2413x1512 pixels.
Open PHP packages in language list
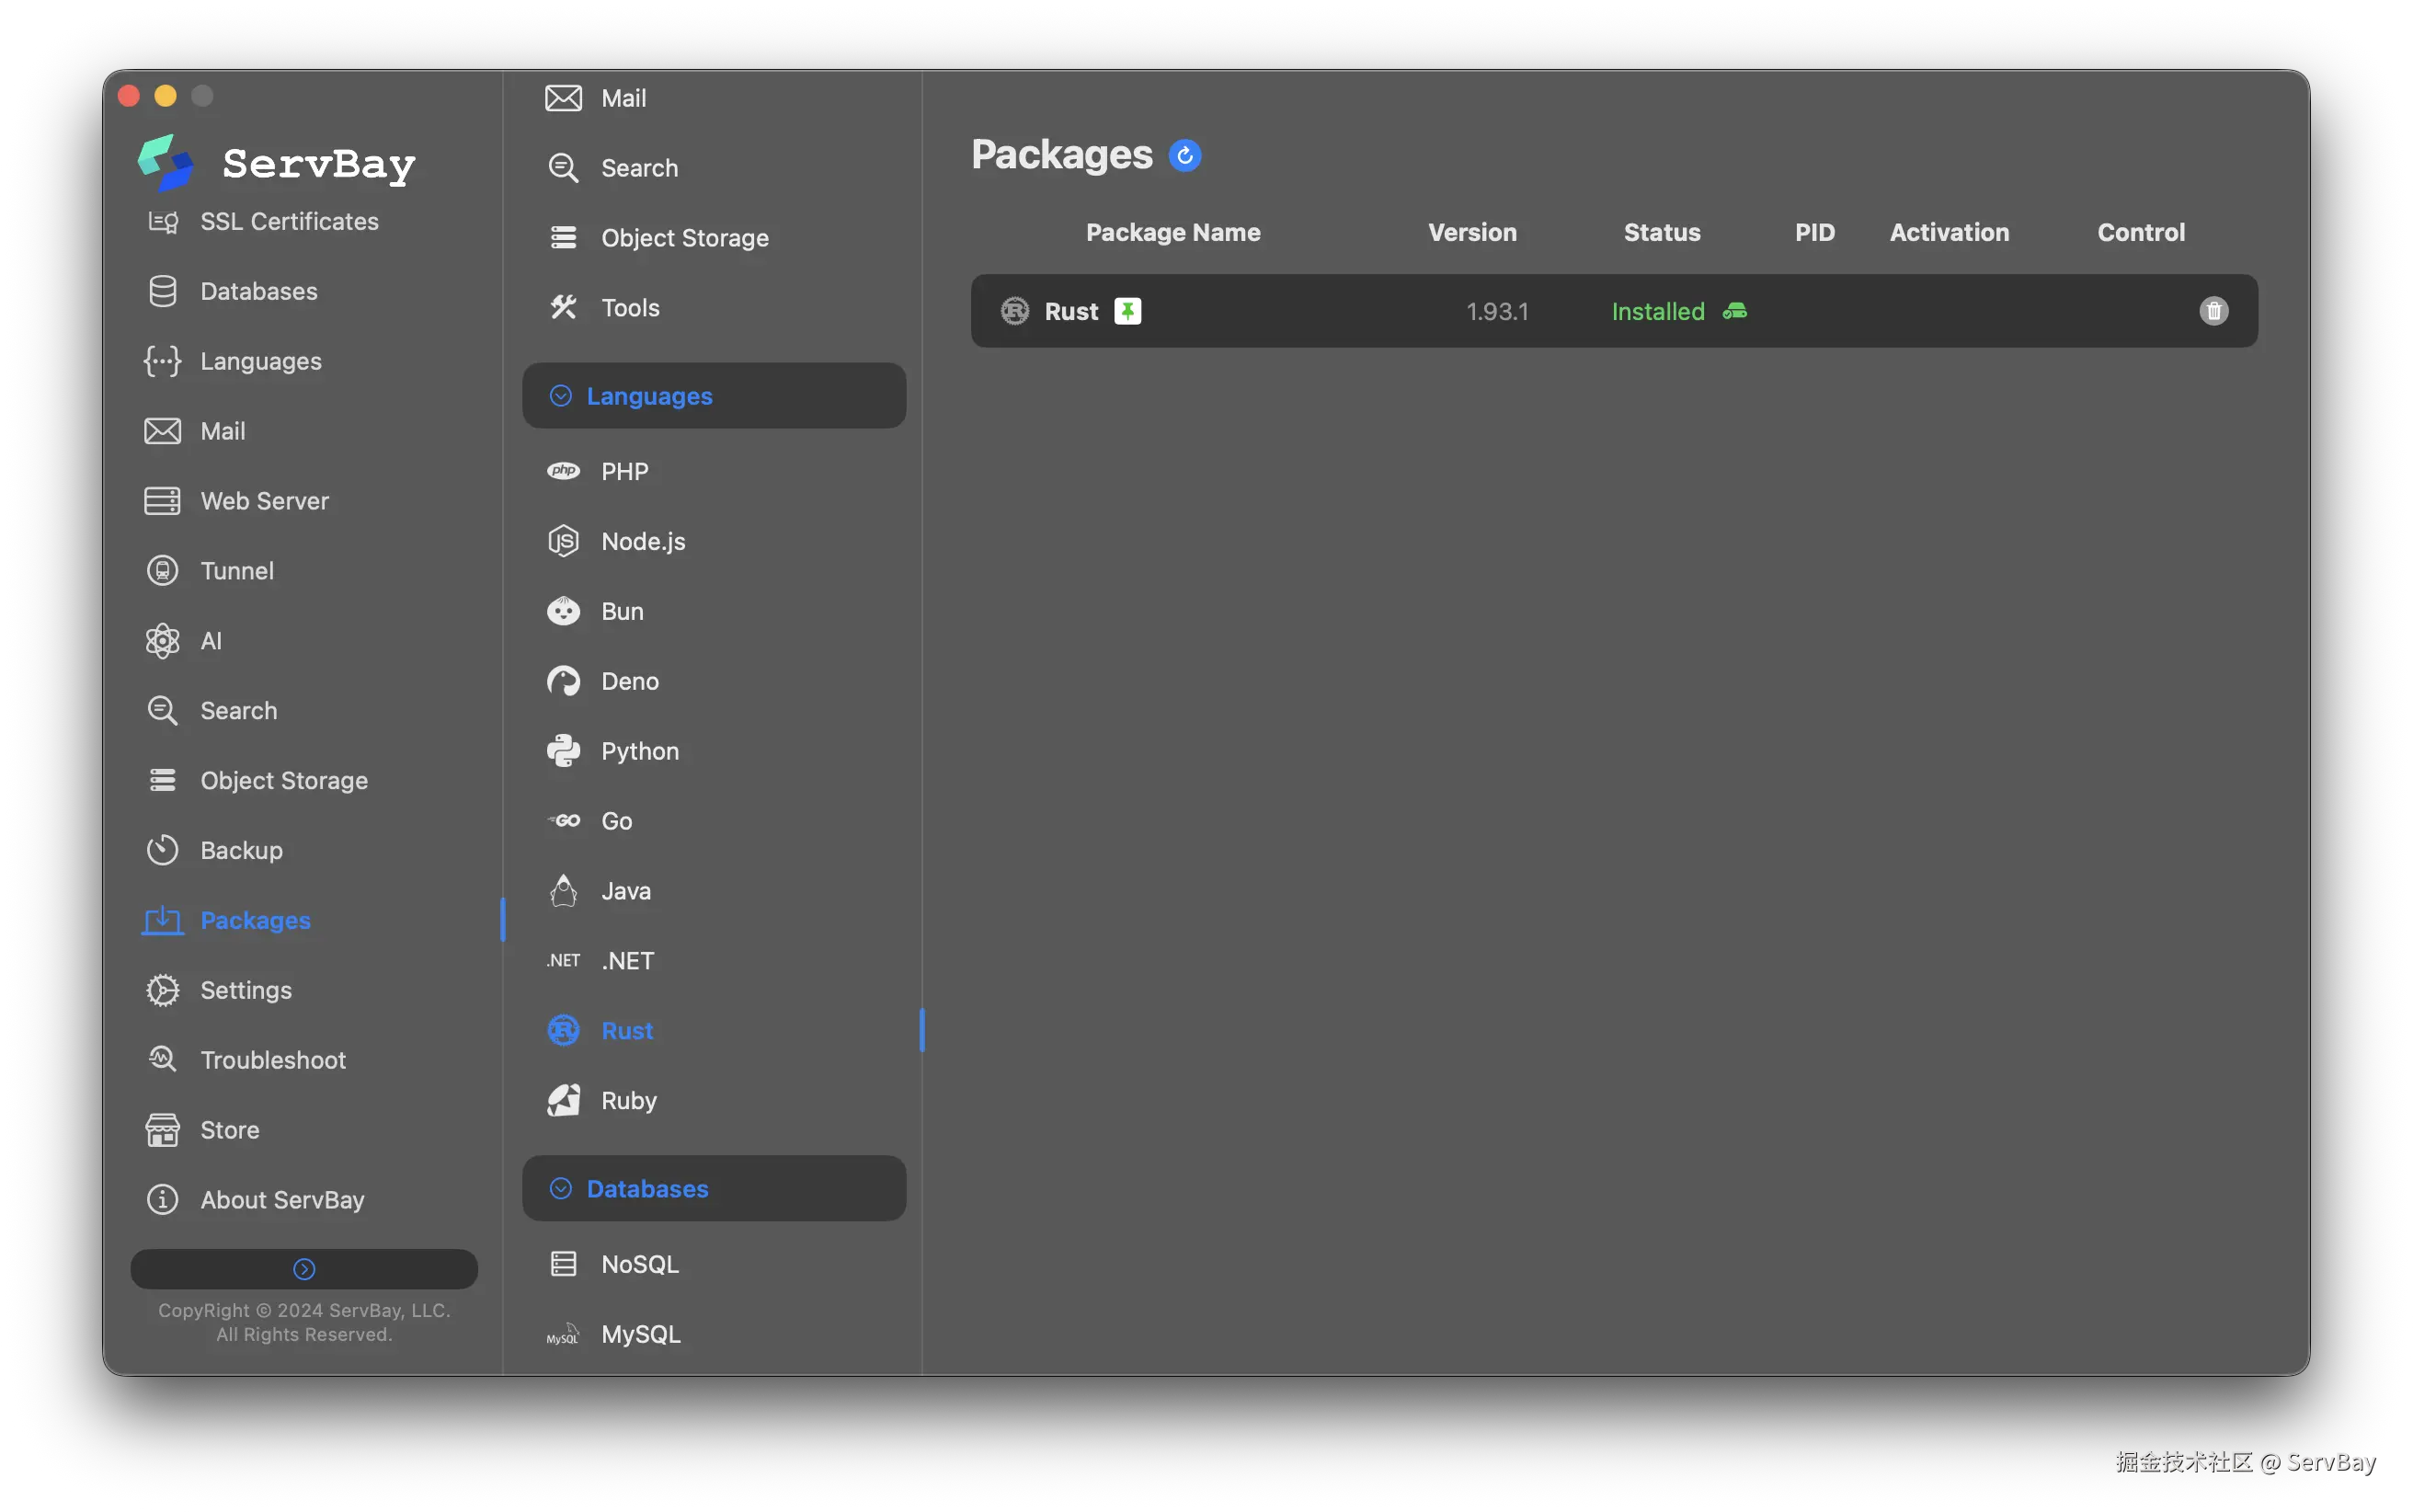point(624,471)
